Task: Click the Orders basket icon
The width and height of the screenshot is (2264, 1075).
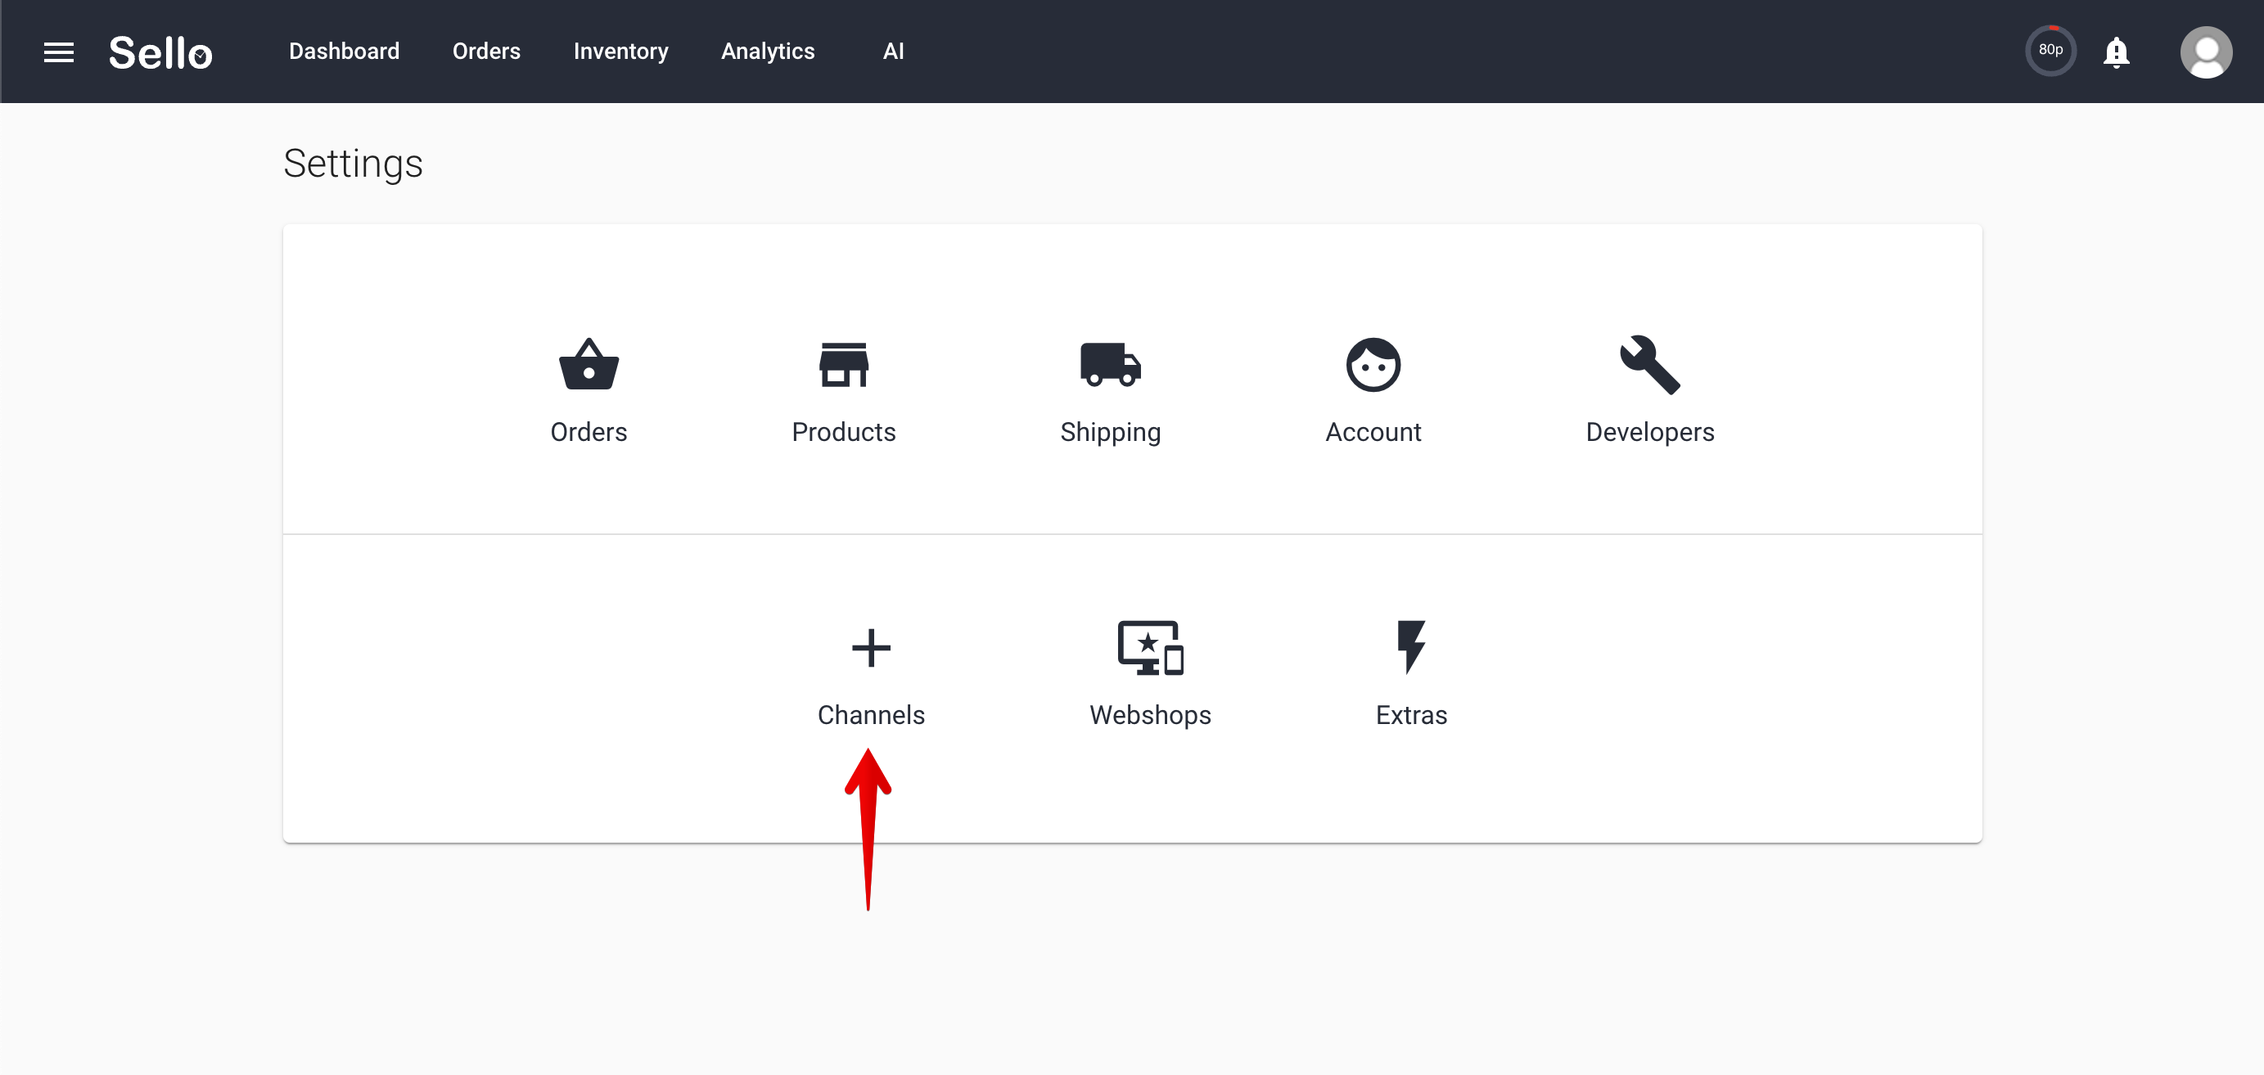Action: click(589, 363)
